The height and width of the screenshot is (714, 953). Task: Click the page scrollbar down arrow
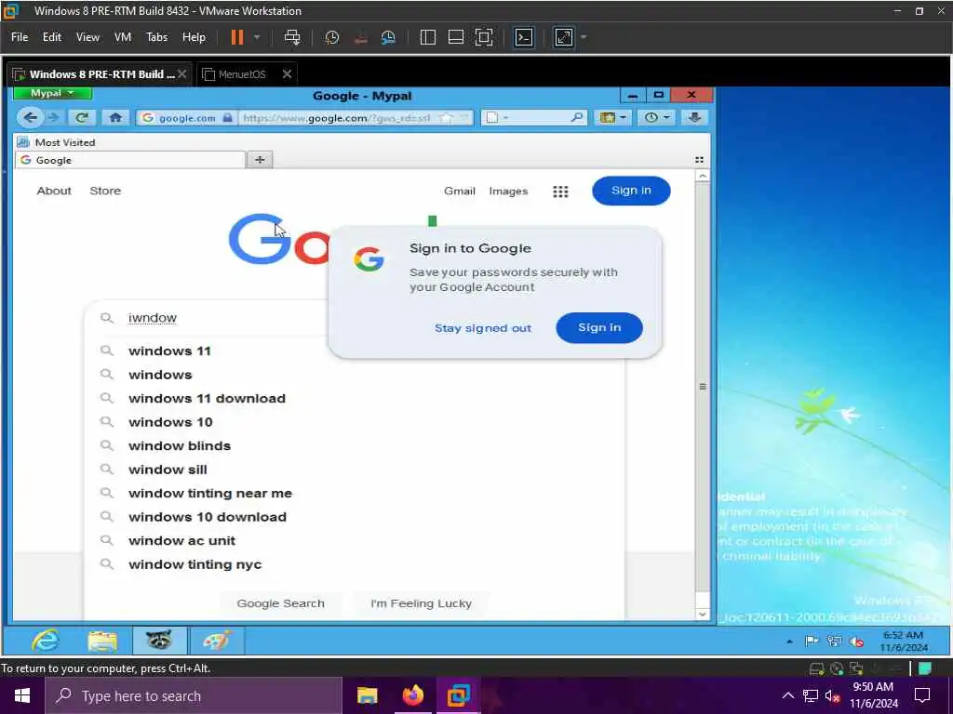[x=703, y=614]
